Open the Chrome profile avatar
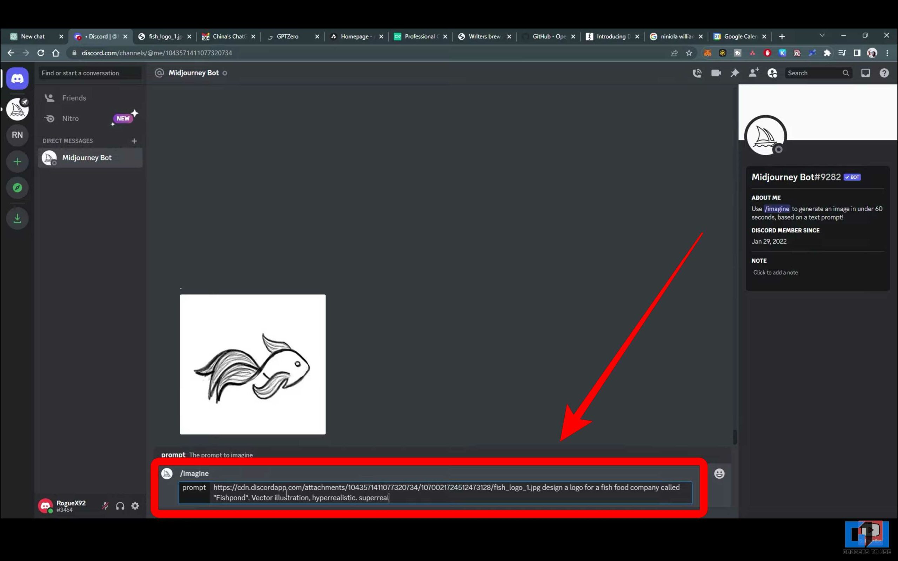The image size is (898, 561). coord(872,53)
